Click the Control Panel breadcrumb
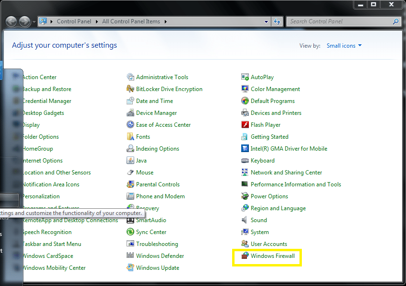Viewport: 406px width, 286px height. [x=74, y=21]
